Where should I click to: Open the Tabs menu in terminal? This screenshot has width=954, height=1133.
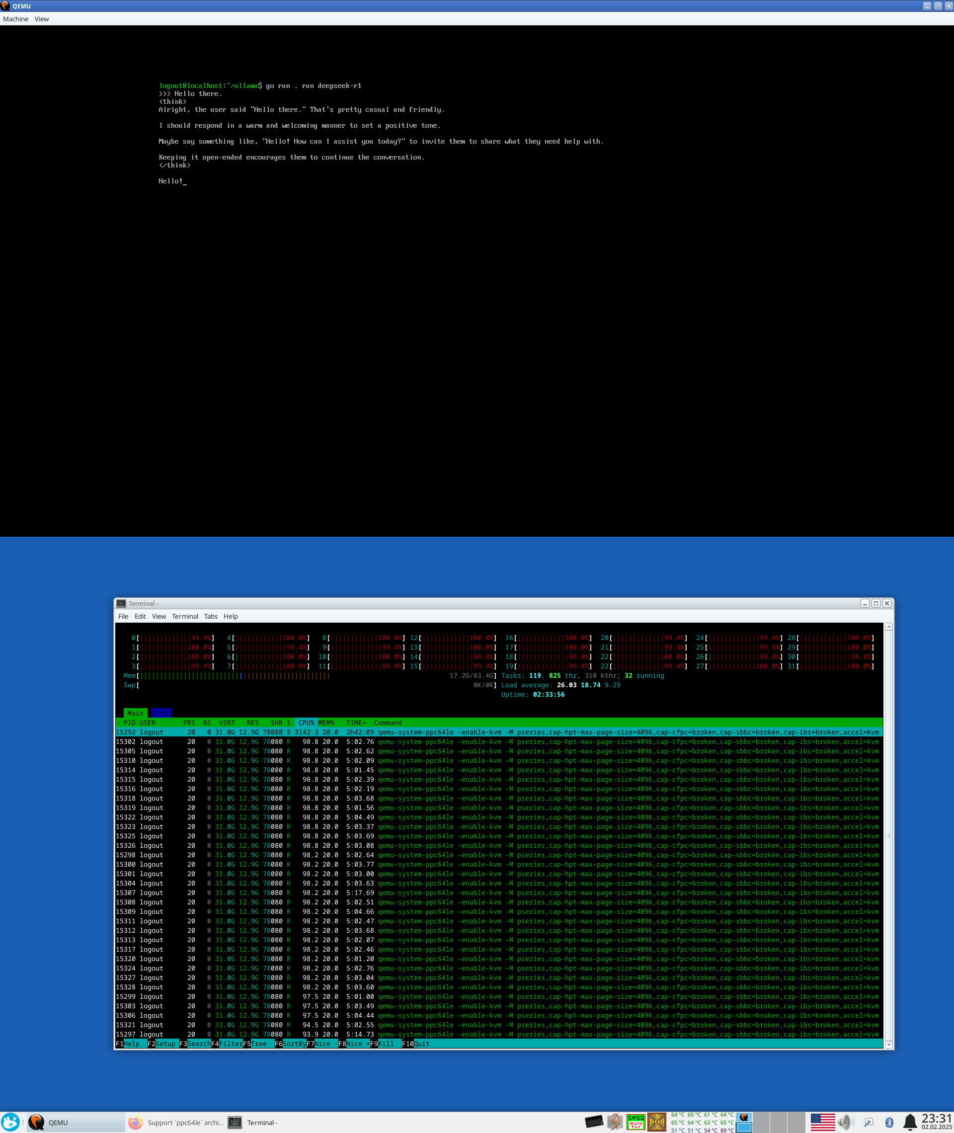tap(210, 616)
